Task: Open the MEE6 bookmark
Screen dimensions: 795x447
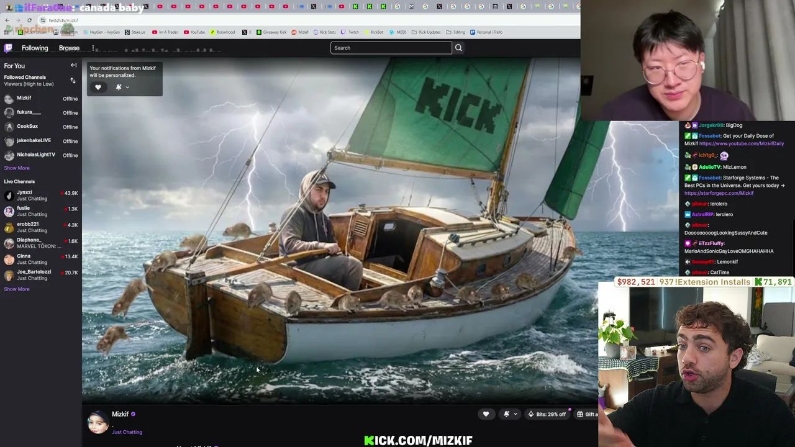Action: tap(398, 32)
